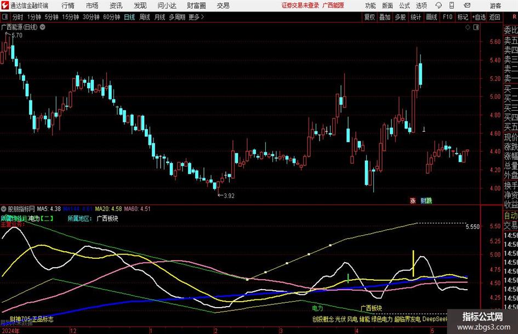Switch to the 5分钟 period tab

point(52,17)
